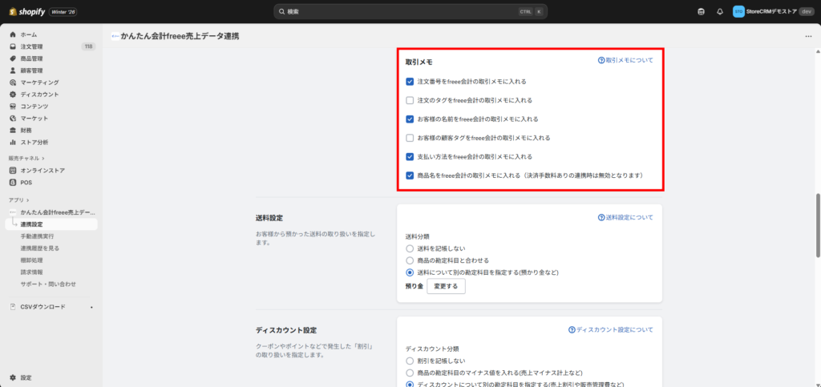Open the Sidekick assistant icon in top bar
Screen dimensions: 821x387
click(x=701, y=11)
